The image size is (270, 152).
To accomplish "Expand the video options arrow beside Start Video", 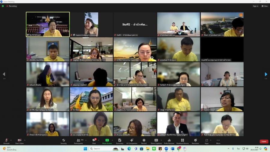I will coord(25,140).
